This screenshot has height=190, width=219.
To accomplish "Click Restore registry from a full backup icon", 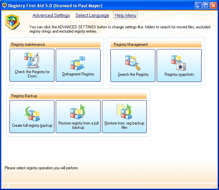I will [78, 112].
